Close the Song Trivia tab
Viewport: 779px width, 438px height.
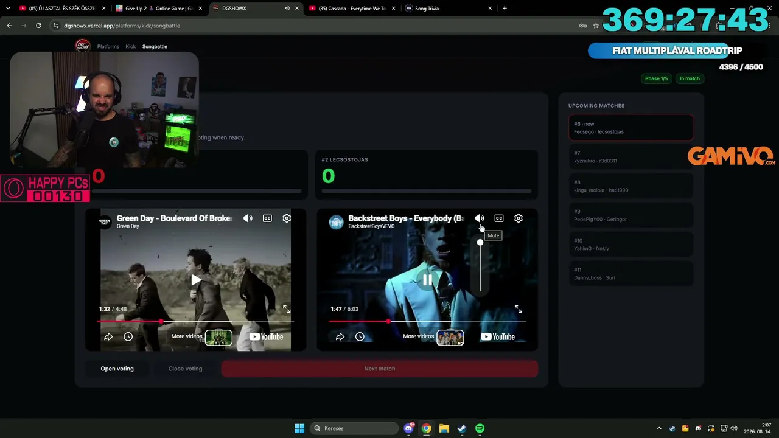pyautogui.click(x=490, y=9)
